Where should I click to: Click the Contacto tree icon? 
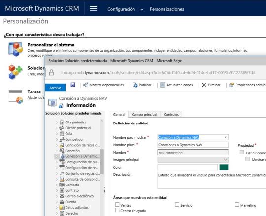(62, 185)
